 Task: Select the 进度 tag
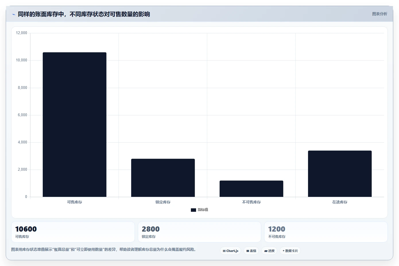269,251
